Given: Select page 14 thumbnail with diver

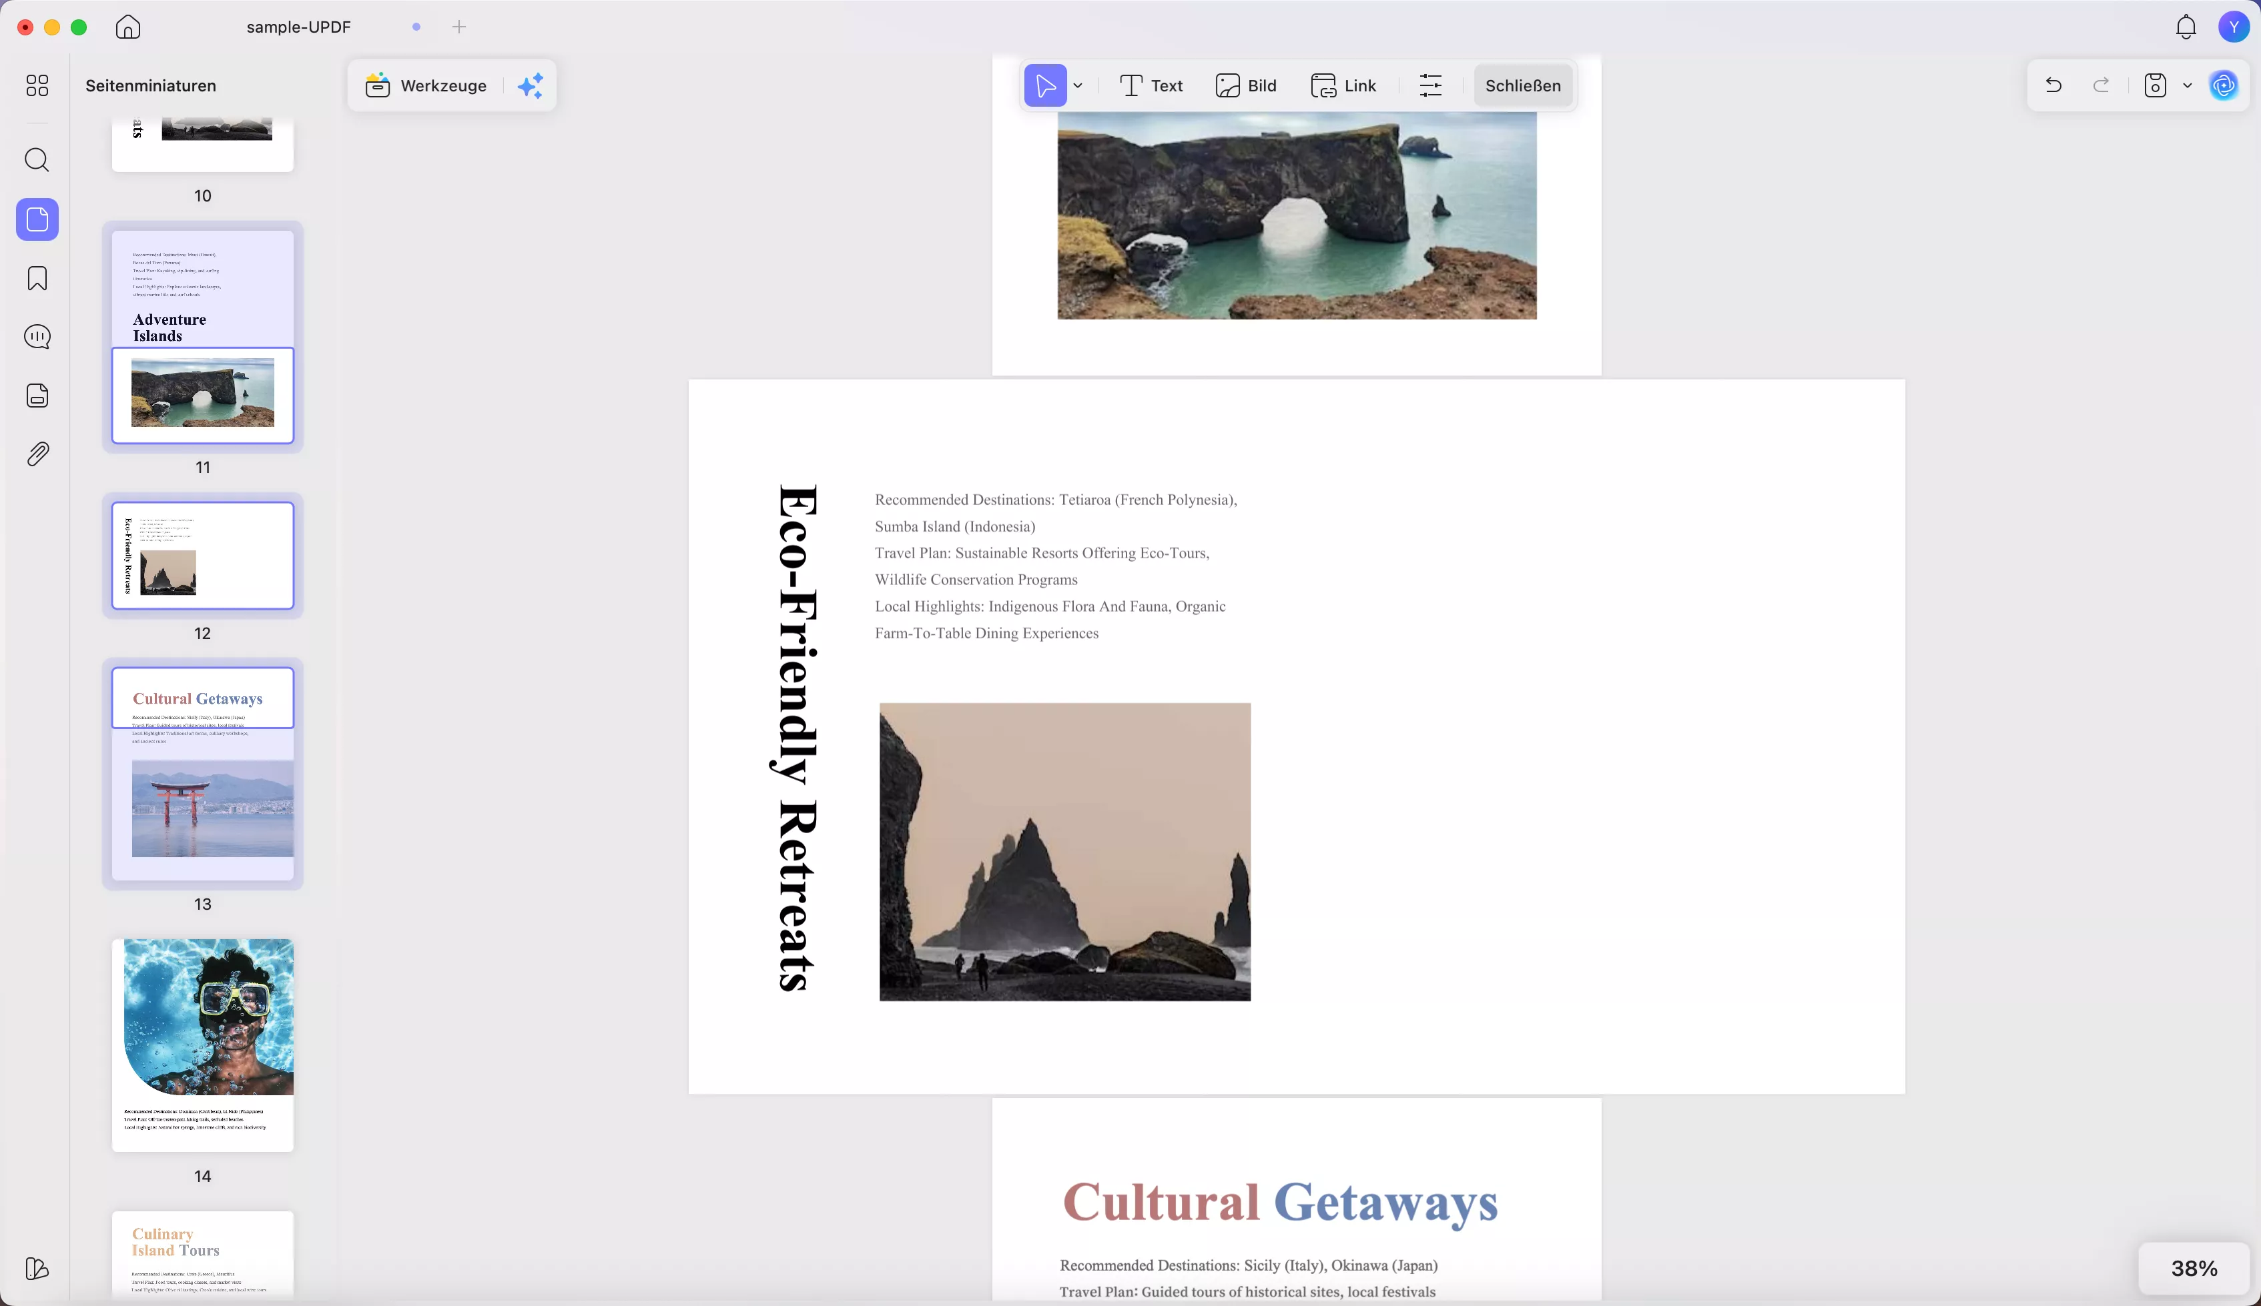Looking at the screenshot, I should (203, 1045).
